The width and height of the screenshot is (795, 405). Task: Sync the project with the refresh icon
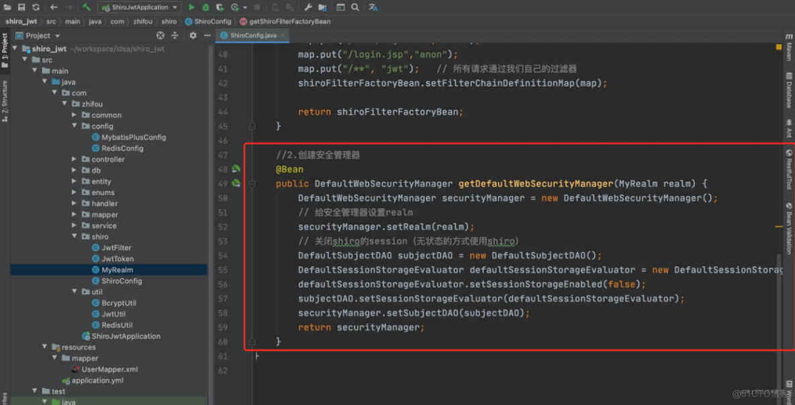(36, 7)
